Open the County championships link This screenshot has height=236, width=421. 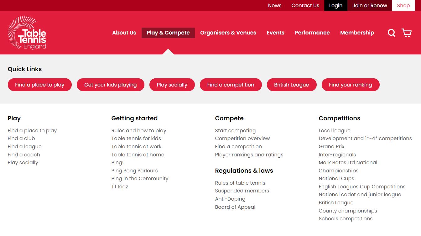[x=348, y=211]
